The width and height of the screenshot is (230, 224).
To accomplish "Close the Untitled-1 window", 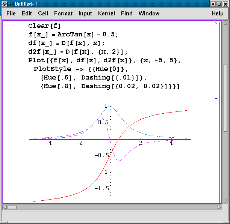I will (225, 4).
